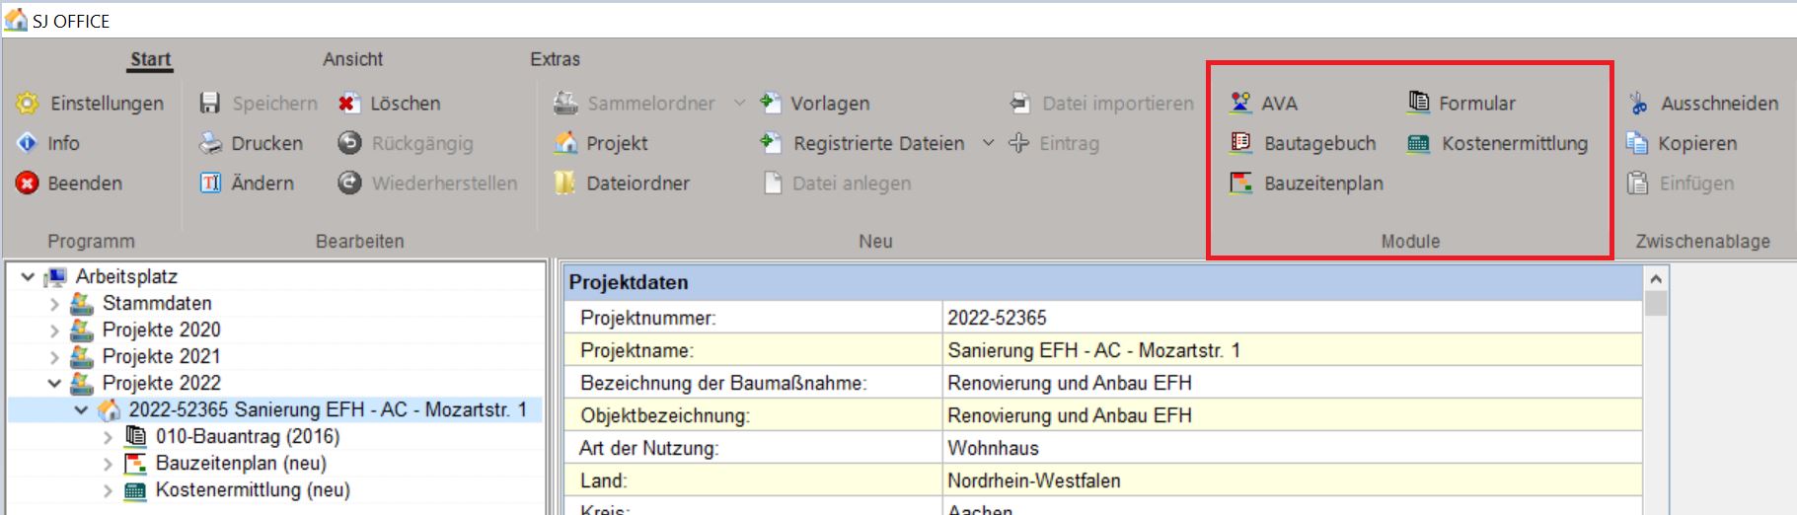Start the Kostenermittlung module
The image size is (1797, 515).
tap(1418, 144)
